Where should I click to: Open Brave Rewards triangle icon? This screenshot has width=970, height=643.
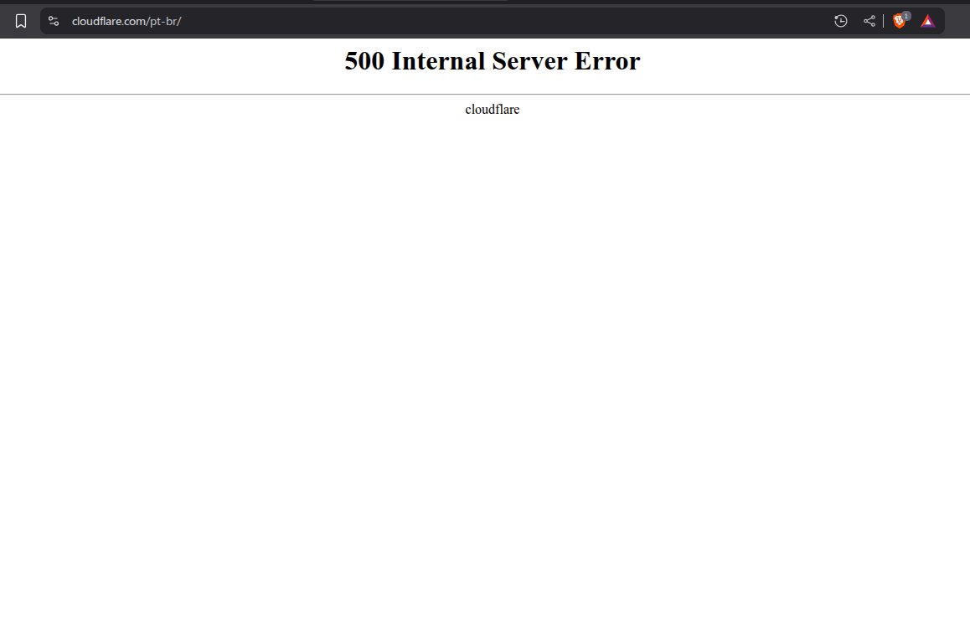click(927, 22)
